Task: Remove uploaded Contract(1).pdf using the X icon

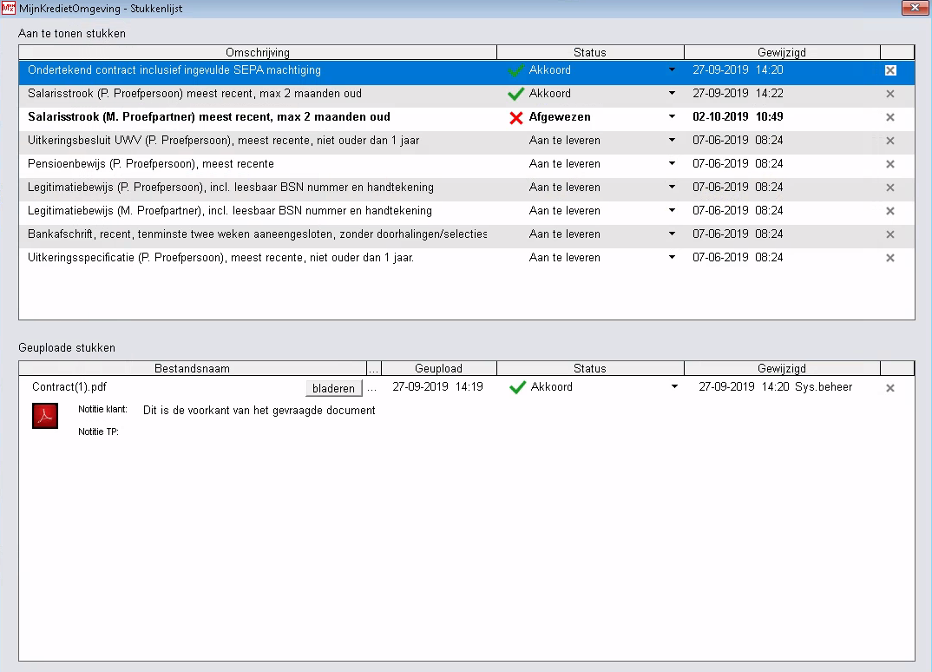Action: [889, 388]
